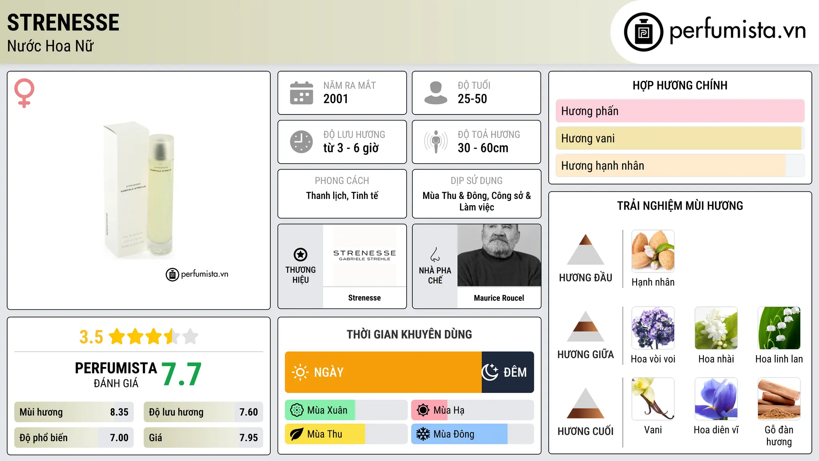Click the orange Ngày daytime bar

pos(383,372)
